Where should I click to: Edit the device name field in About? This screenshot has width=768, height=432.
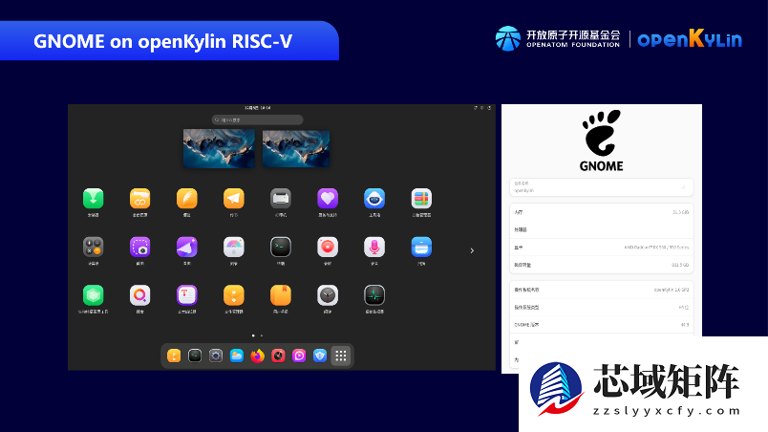click(602, 187)
